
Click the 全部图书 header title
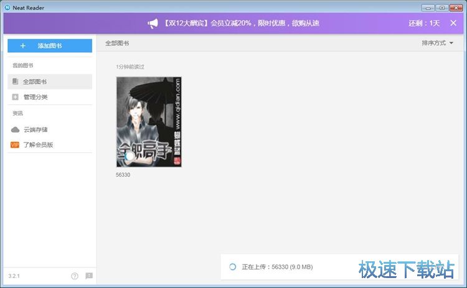click(117, 44)
